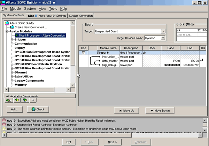Screen dimensions: 209x146
Task: Click the Next > button
Action: [113, 142]
